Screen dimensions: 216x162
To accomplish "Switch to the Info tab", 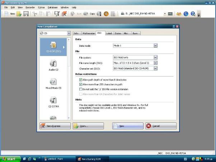I will 77,33.
